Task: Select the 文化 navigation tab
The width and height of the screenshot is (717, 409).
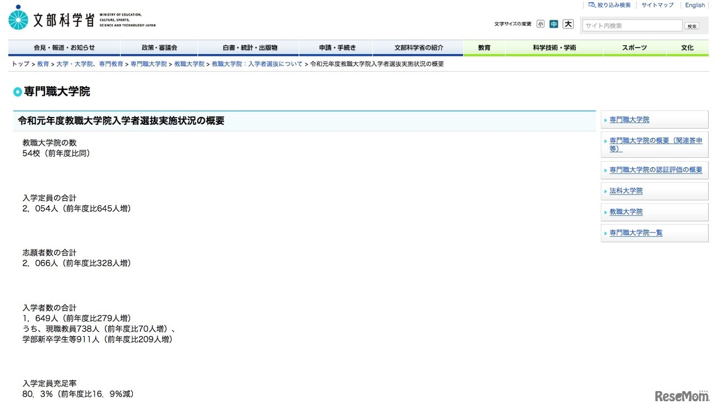Action: (687, 48)
